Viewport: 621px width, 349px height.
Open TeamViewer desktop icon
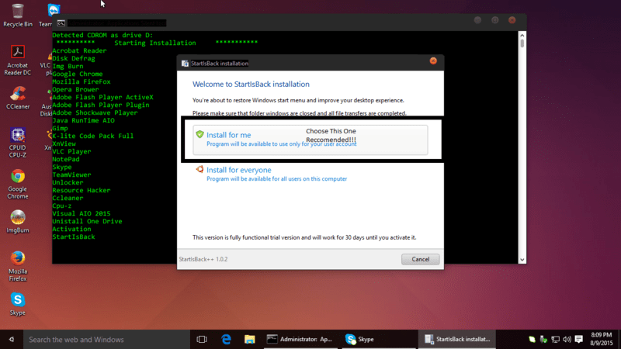click(54, 9)
